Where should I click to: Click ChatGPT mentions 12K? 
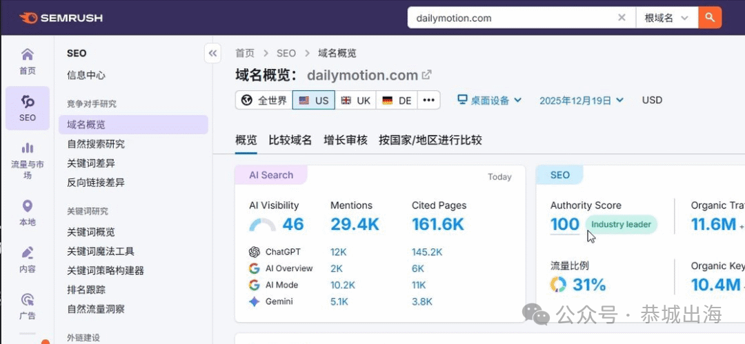tap(339, 252)
